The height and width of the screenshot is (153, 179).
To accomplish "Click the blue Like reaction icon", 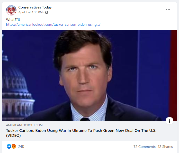I will pyautogui.click(x=9, y=146).
